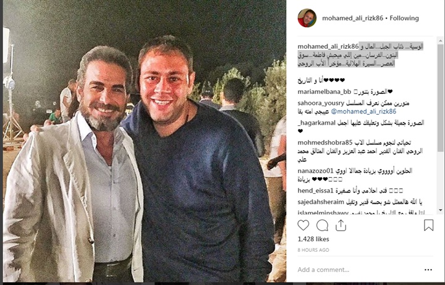Open comments via speech bubble icon

pos(322,226)
